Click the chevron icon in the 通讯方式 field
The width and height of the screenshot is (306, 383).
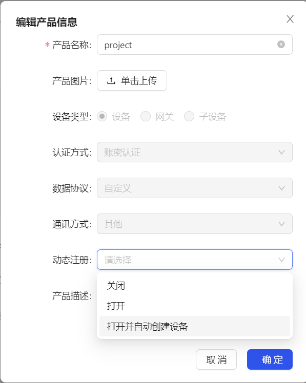pyautogui.click(x=281, y=224)
